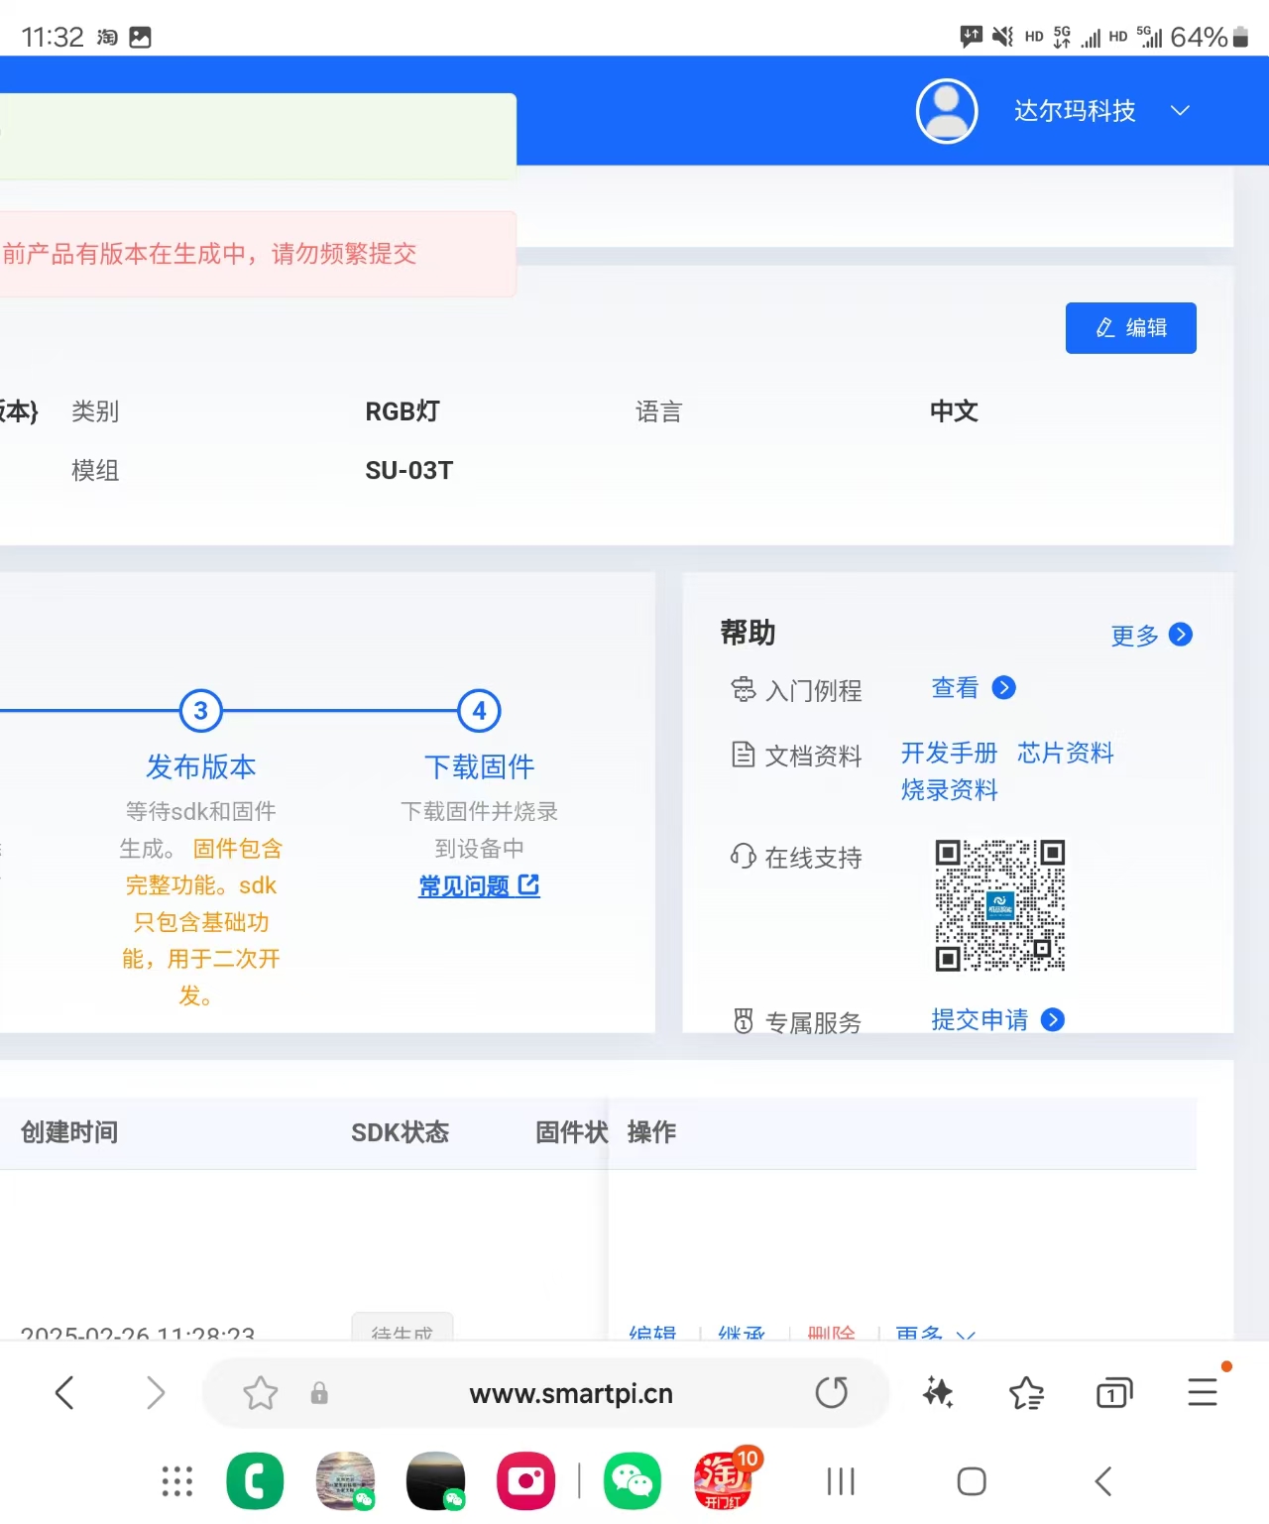Click the address bar showing www.smartpi.cn
Image resolution: width=1269 pixels, height=1524 pixels.
click(x=570, y=1392)
